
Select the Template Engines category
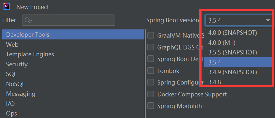tap(73, 54)
